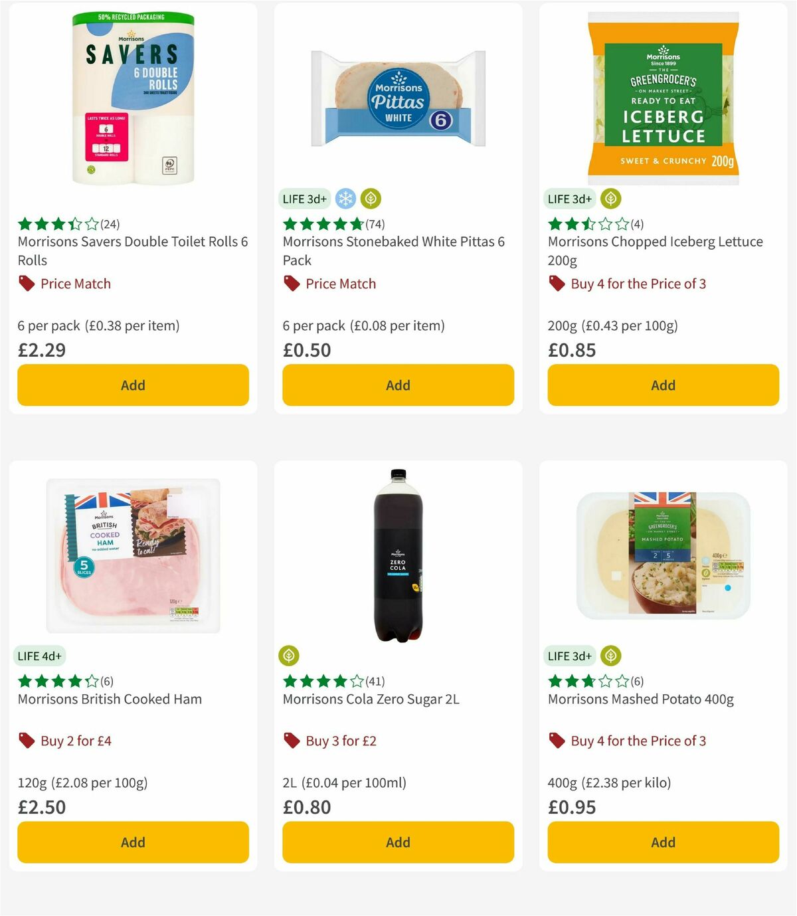Open the LIFE 4d+ badge on the ham product
Screen dimensions: 797x916
coord(39,656)
